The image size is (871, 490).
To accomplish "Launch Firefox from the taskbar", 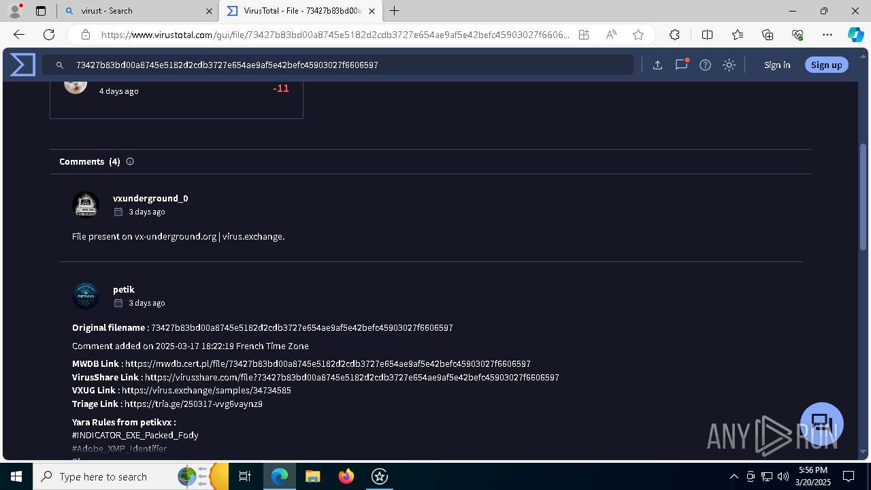I will pyautogui.click(x=346, y=476).
